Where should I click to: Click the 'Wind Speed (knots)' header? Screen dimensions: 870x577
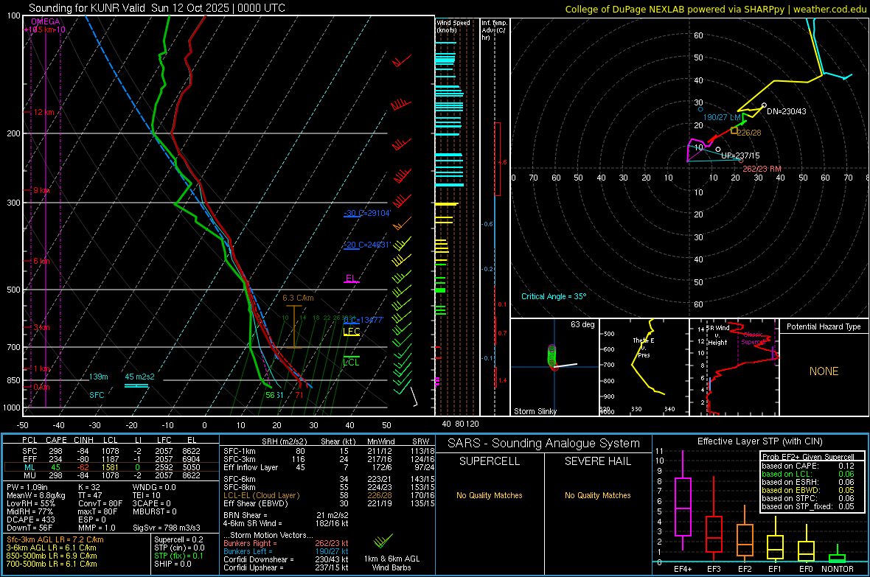[453, 26]
